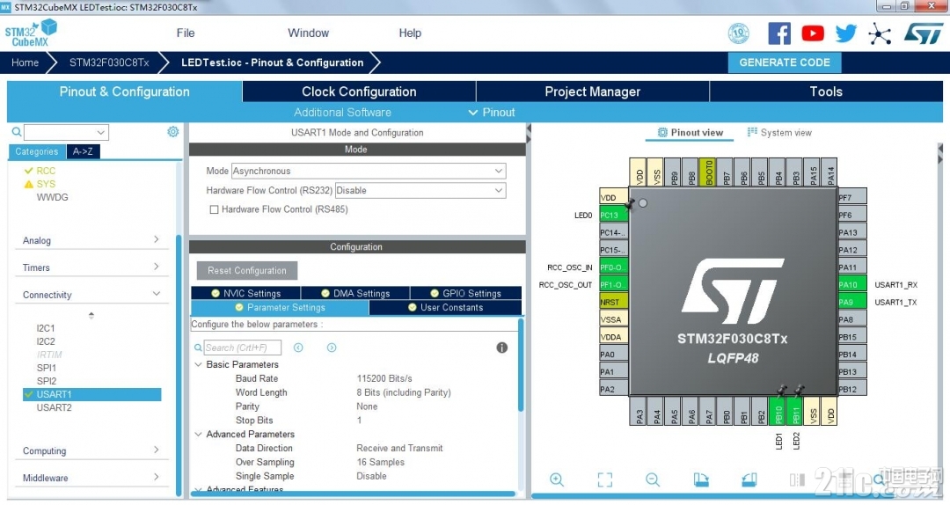The width and height of the screenshot is (950, 505).
Task: Select I2C1 in Connectivity list
Action: click(46, 328)
